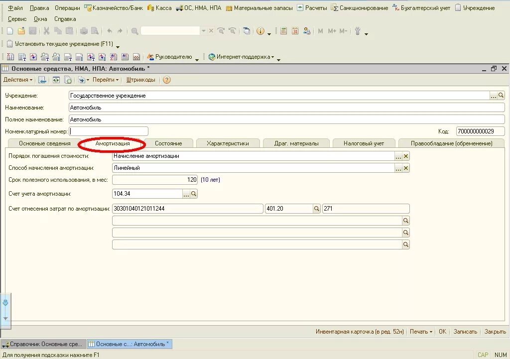
Task: Click Установить текущее учреждение (F11)
Action: 60,44
